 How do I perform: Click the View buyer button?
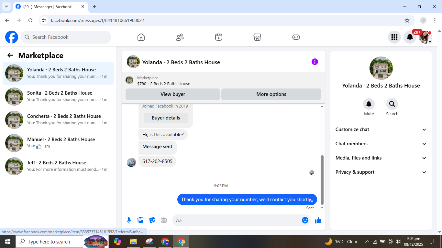[173, 94]
